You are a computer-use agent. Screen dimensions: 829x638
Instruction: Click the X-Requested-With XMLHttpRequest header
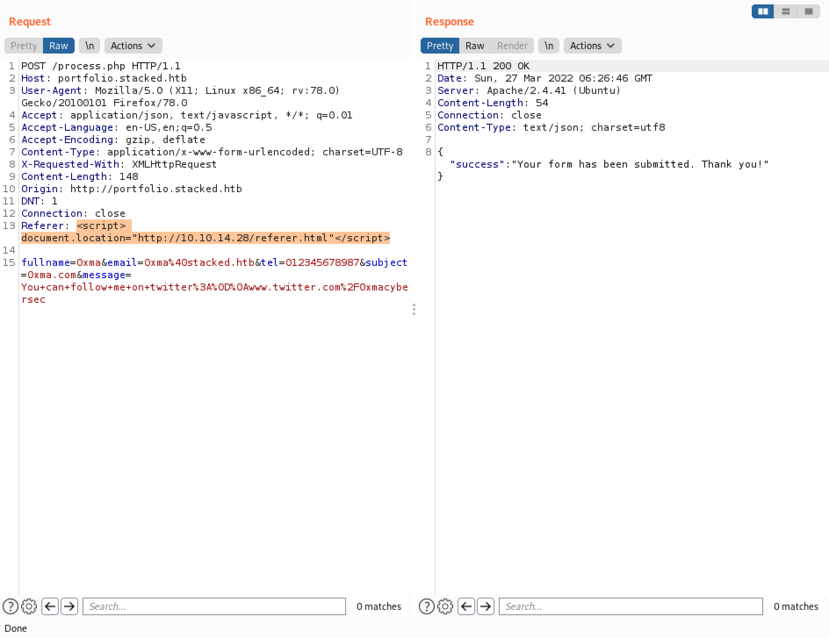pyautogui.click(x=119, y=164)
